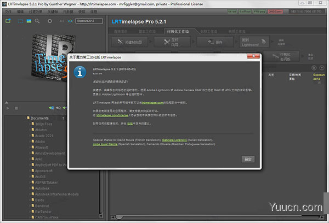329x223 pixels.
Task: Click the white circle icon in toolbar
Action: pos(50,21)
